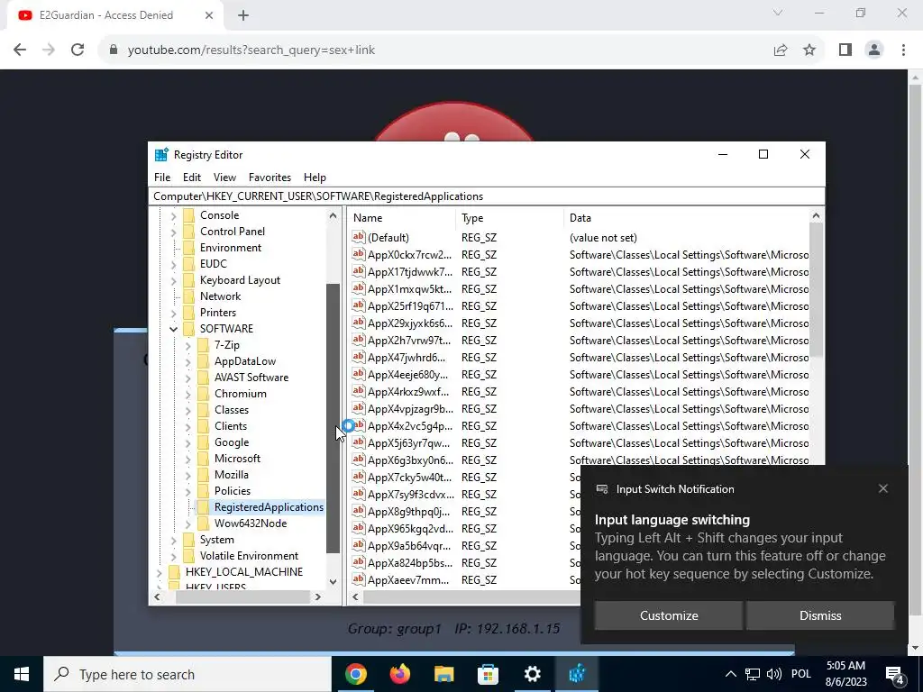
Task: Click the 7-Zip key folder icon
Action: tap(203, 345)
